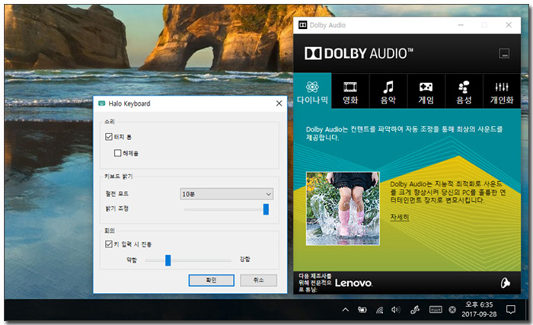Close the Dolby Audio window
533x325 pixels.
pos(509,25)
